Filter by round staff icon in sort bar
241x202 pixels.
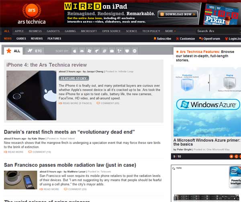click(135, 51)
